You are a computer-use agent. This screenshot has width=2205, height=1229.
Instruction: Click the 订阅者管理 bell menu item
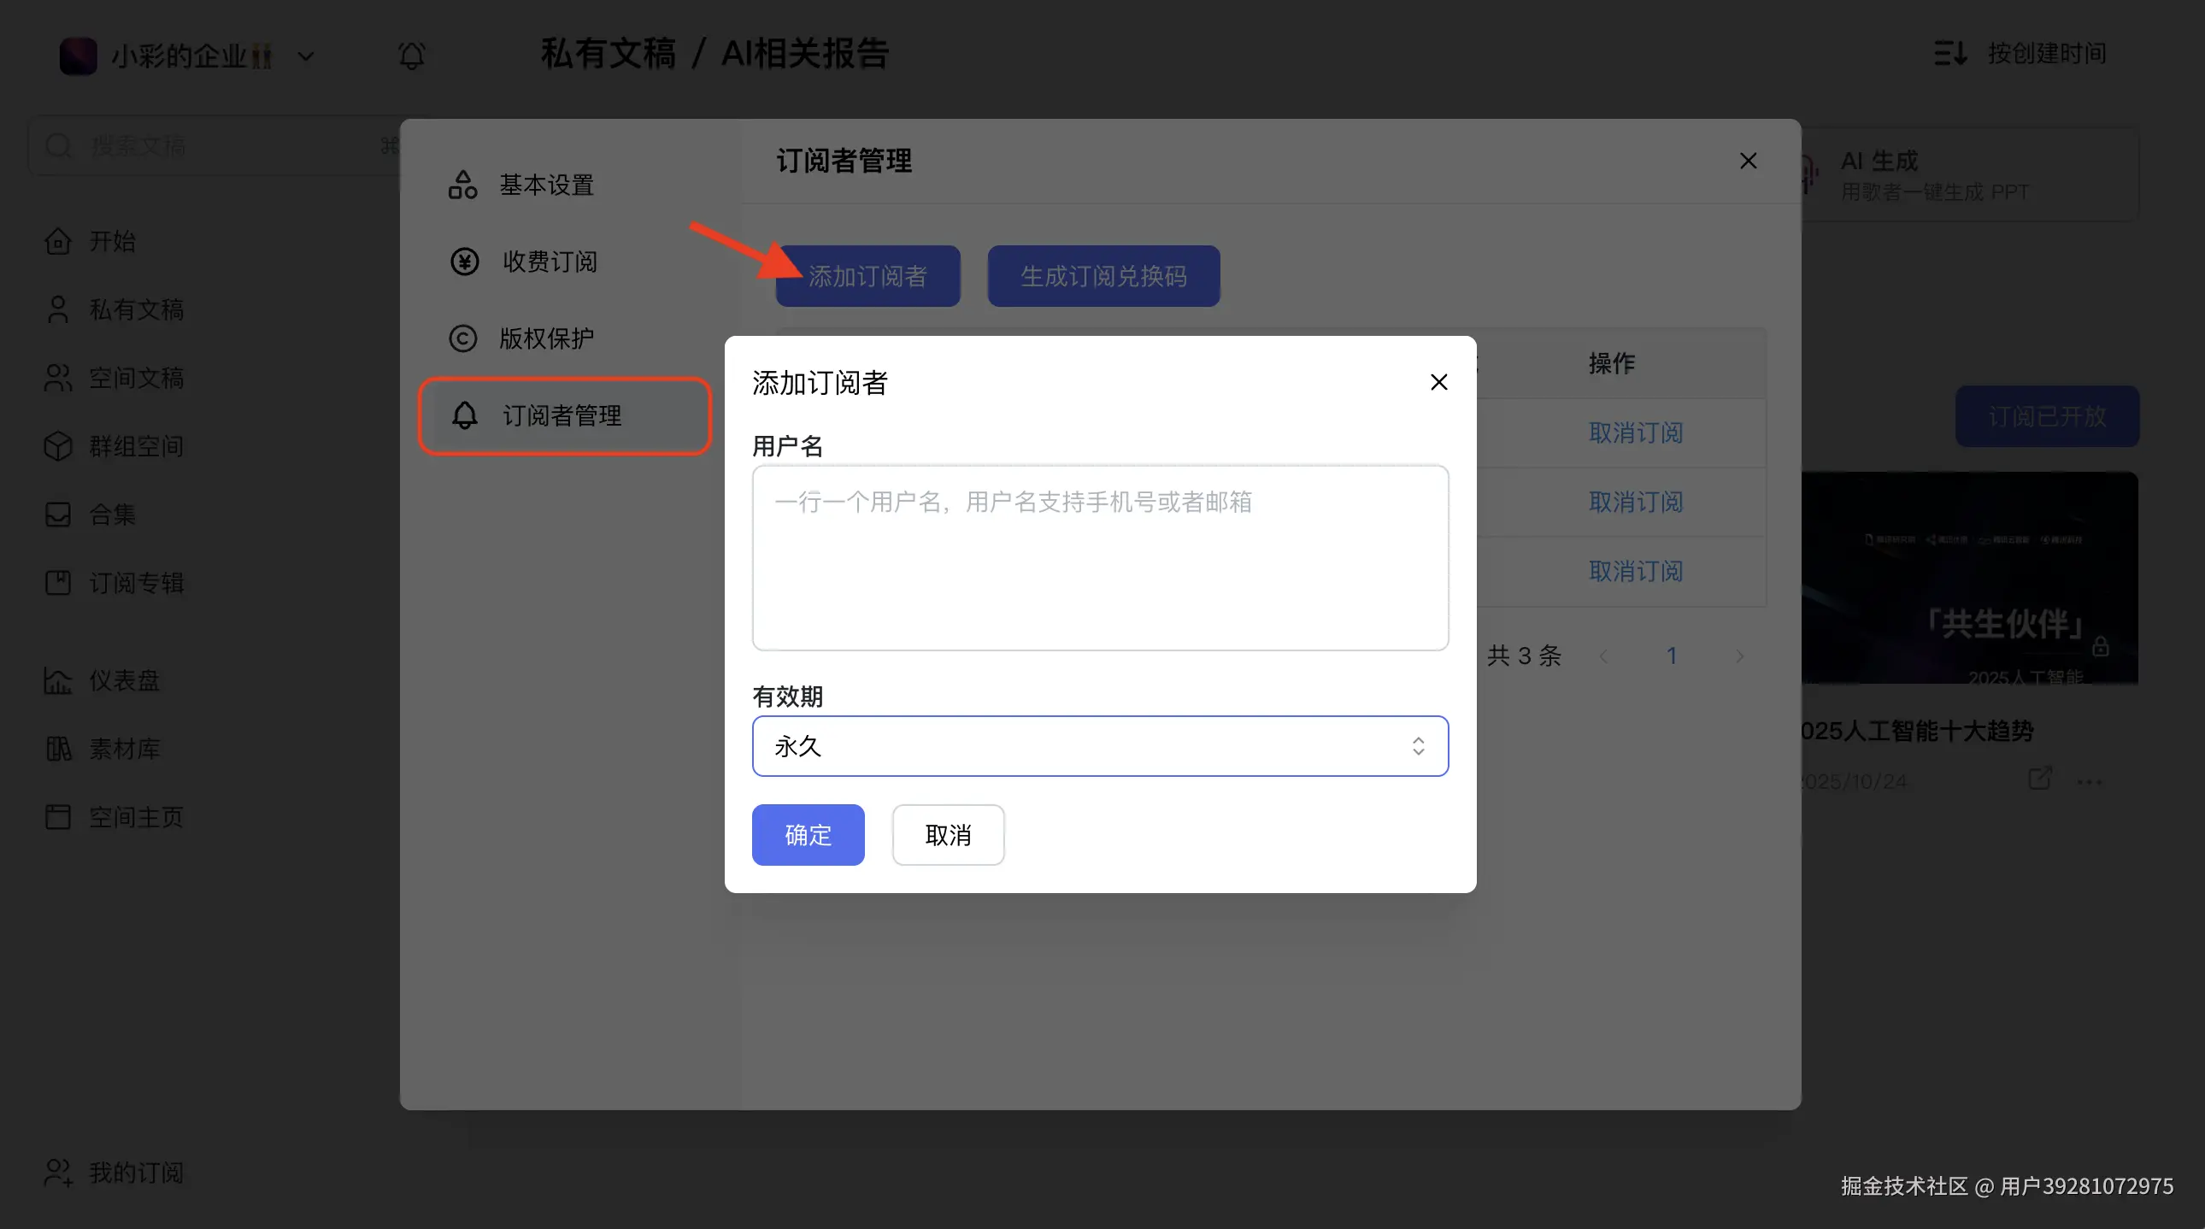point(563,415)
